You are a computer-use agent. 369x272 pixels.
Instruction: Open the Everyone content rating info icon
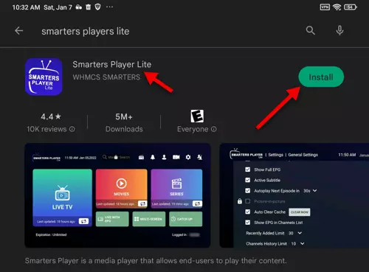[x=214, y=129]
